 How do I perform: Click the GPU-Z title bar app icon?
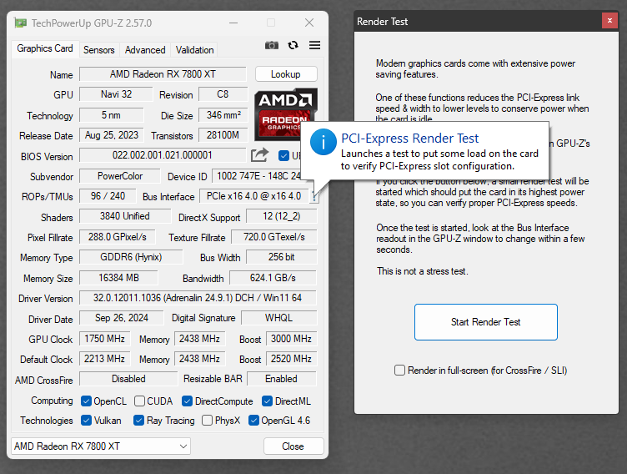click(x=20, y=23)
